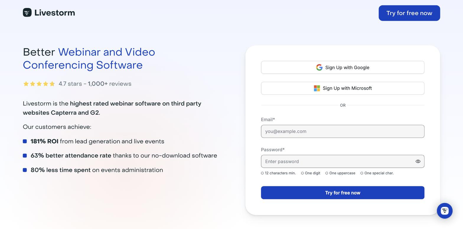Click the "Our customers achieve:" text
Image resolution: width=463 pixels, height=229 pixels.
pos(57,127)
